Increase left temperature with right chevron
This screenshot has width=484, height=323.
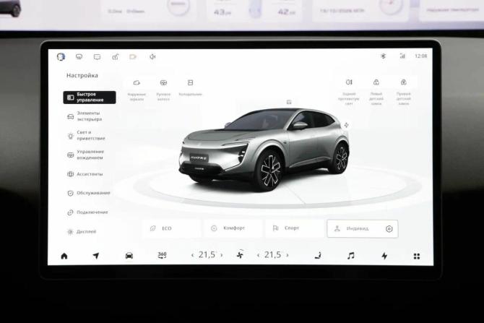pyautogui.click(x=221, y=255)
